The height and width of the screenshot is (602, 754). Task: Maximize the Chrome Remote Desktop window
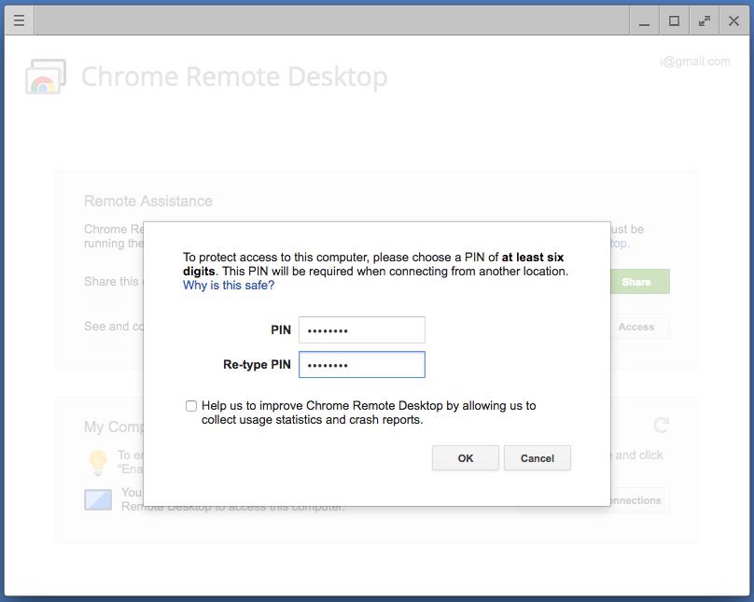point(674,21)
